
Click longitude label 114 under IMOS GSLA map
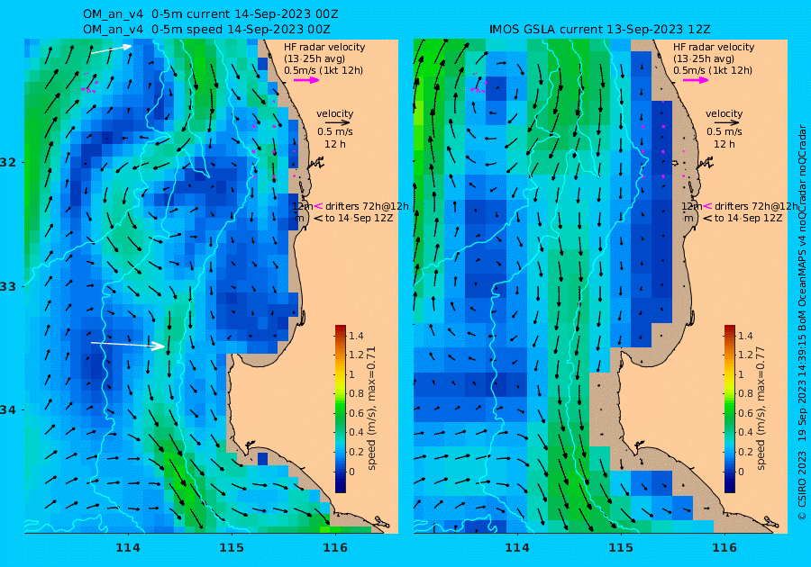[x=516, y=548]
